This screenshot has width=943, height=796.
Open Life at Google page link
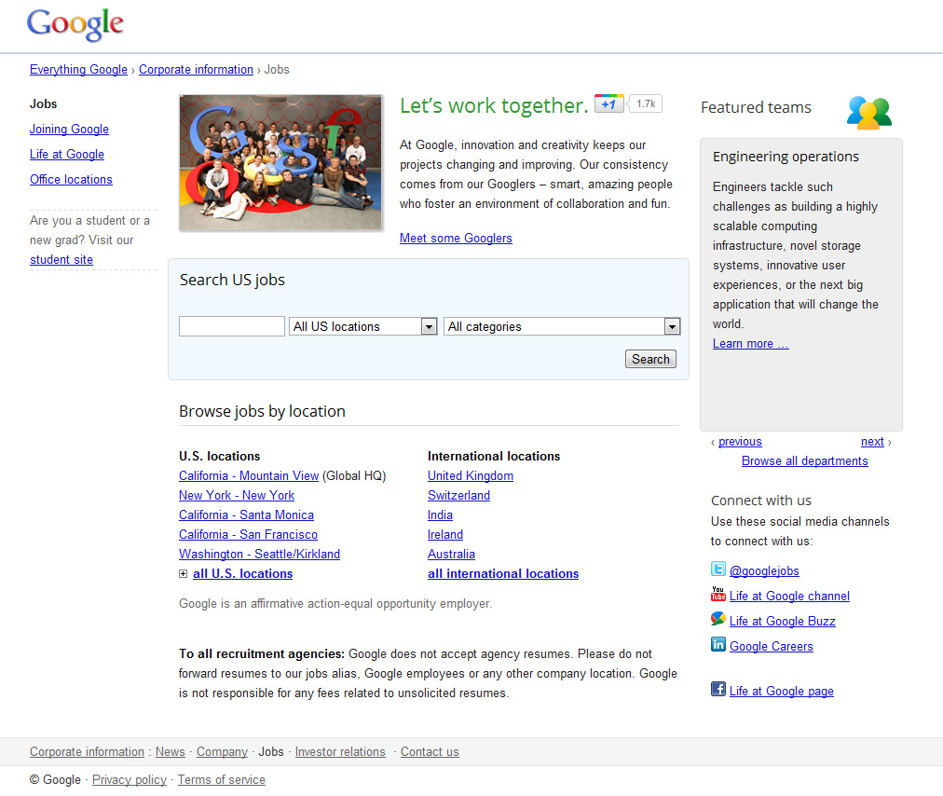click(782, 692)
